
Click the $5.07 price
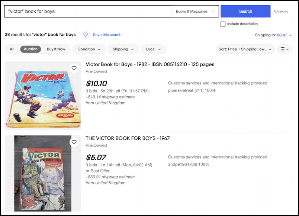tap(96, 158)
